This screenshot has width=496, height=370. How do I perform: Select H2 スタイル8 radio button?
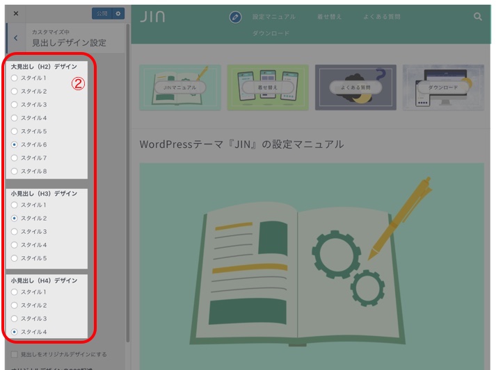pos(14,171)
